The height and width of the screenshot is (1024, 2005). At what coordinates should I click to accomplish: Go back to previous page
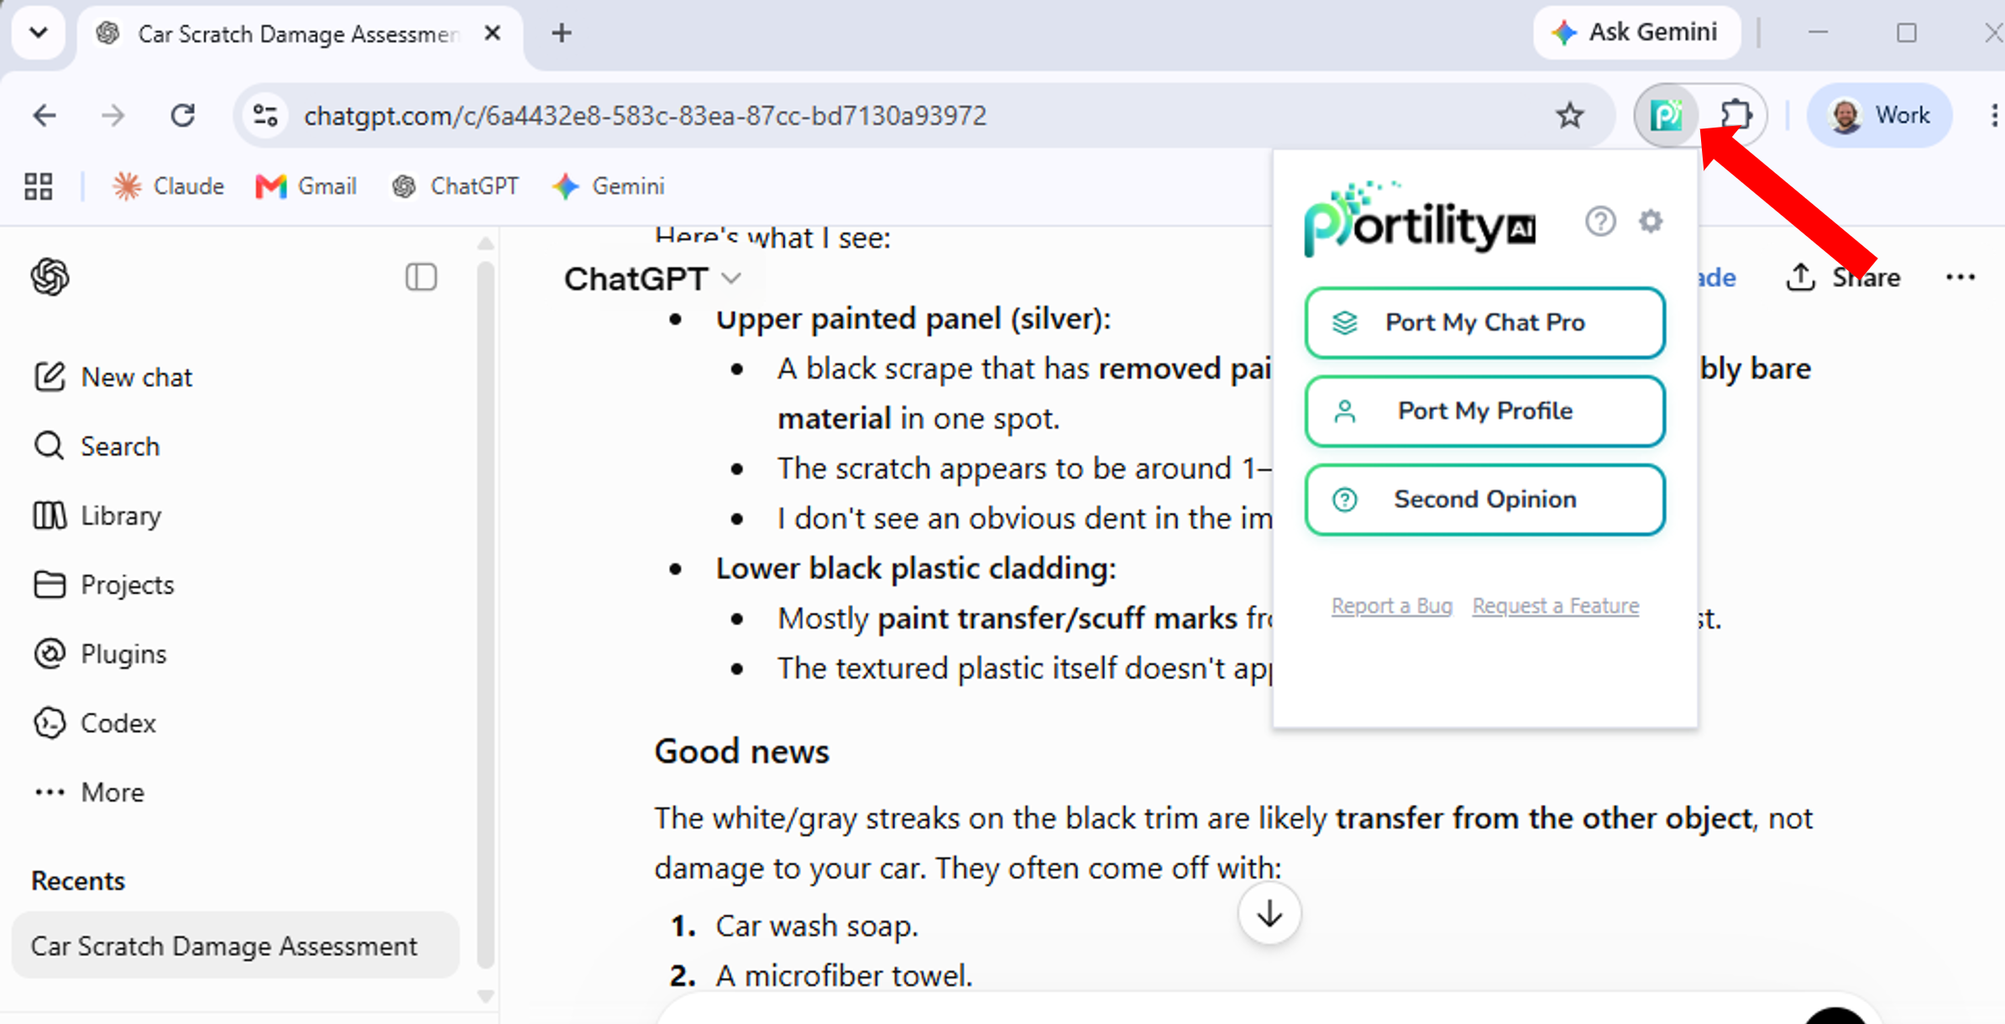[x=44, y=115]
